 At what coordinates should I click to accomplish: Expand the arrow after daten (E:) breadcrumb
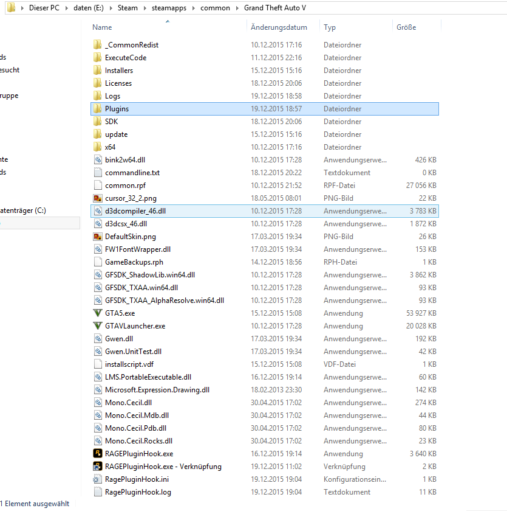(111, 8)
